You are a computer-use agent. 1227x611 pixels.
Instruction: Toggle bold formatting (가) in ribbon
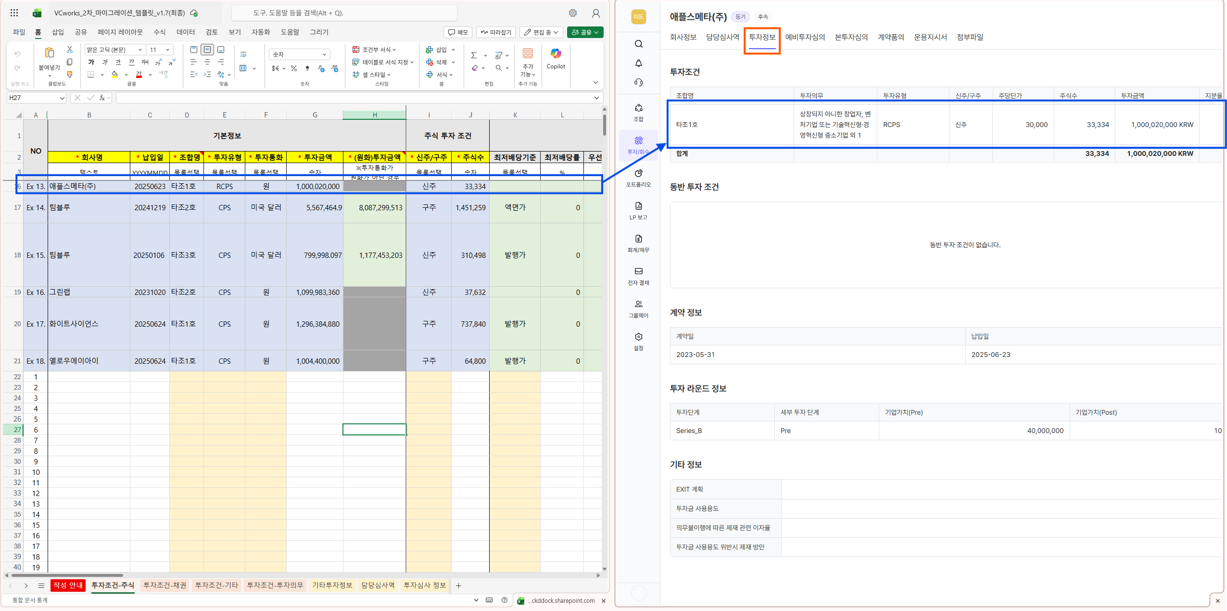91,62
